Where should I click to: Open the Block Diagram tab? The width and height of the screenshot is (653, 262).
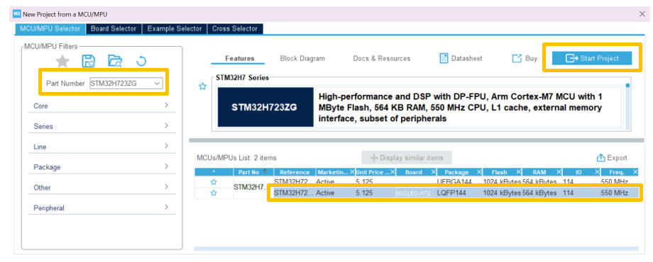click(302, 59)
